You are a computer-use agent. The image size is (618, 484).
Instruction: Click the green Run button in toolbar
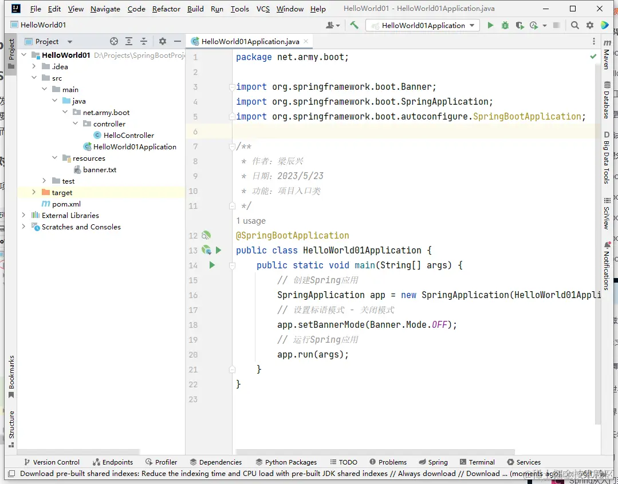490,25
